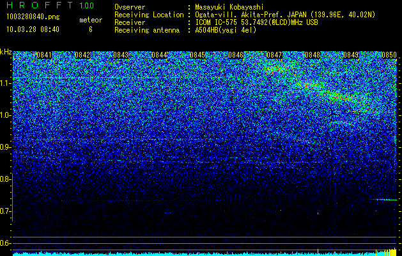This screenshot has height=256, width=402.
Task: Click the ICOM IC-575 receiver text
Action: click(x=256, y=22)
